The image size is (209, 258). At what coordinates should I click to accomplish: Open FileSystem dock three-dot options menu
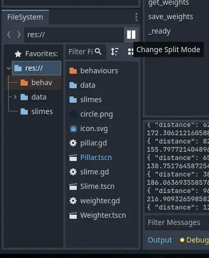coord(136,17)
